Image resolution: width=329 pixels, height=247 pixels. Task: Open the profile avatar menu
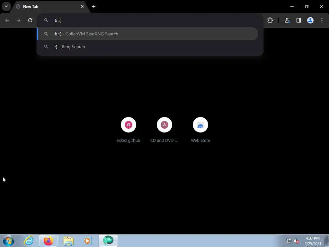310,20
